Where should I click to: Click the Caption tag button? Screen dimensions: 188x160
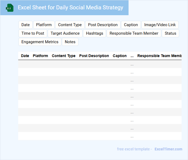[x=131, y=25]
